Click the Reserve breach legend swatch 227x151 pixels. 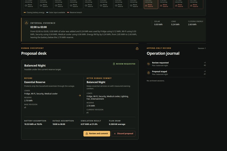[x=68, y=12]
